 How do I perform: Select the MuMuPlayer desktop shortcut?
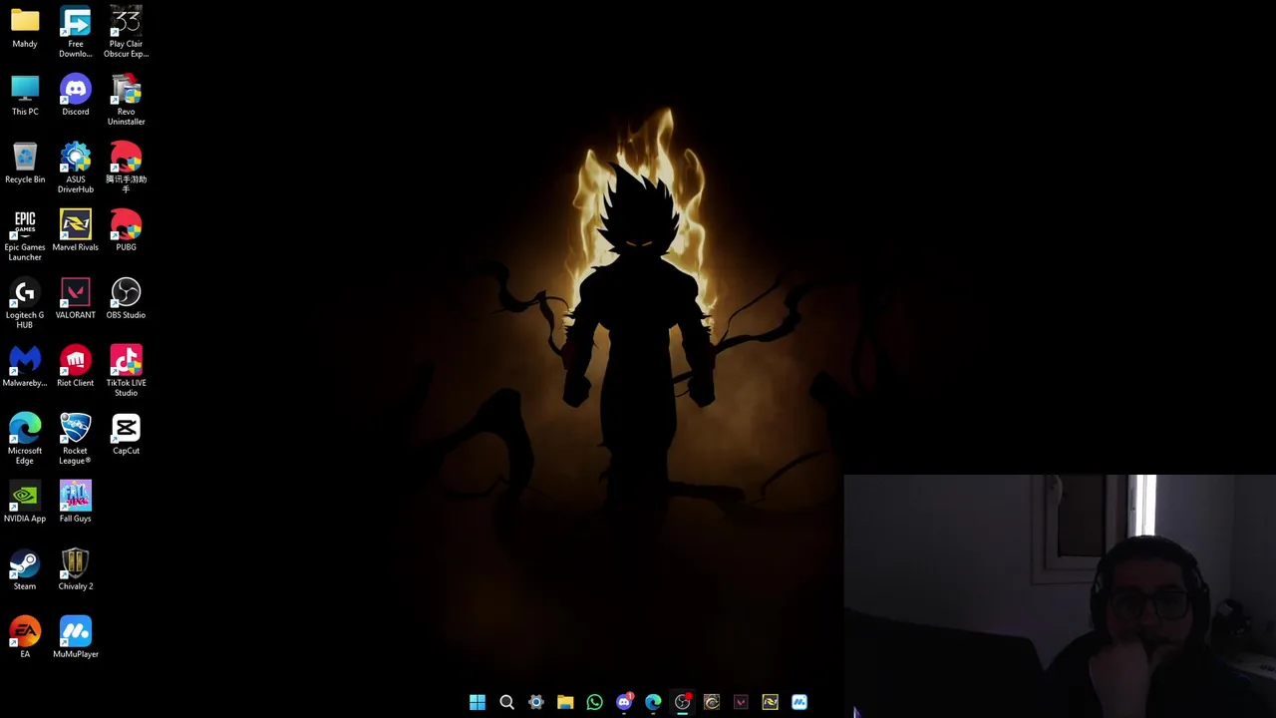pos(76,638)
